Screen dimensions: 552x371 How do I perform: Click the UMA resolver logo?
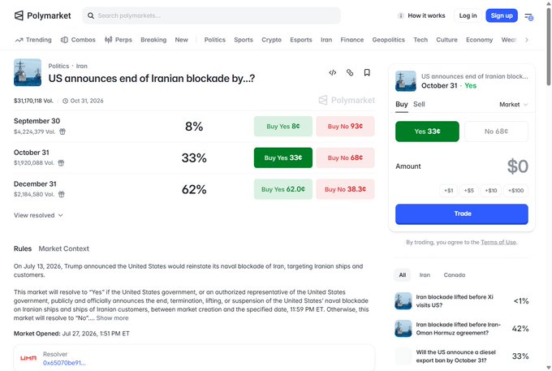(x=28, y=358)
